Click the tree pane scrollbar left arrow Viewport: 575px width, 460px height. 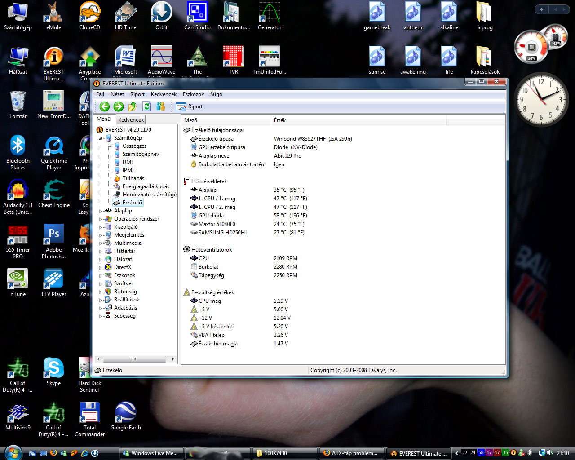(98, 359)
